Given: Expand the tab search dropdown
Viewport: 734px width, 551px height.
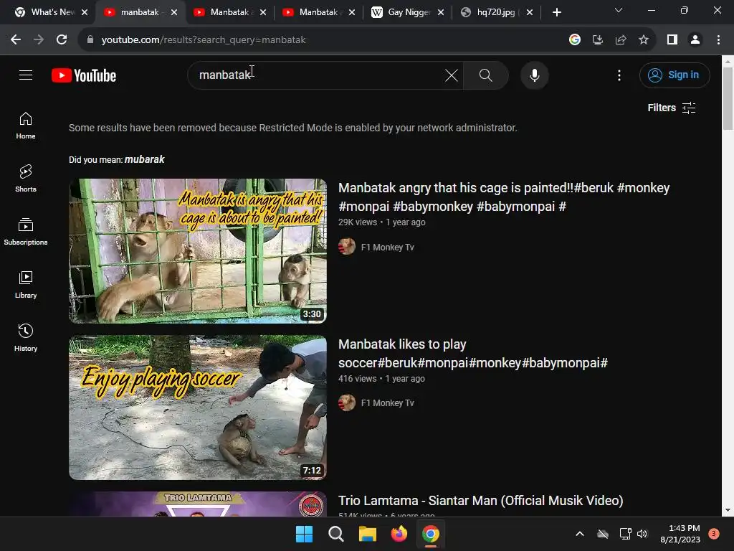Looking at the screenshot, I should [619, 10].
